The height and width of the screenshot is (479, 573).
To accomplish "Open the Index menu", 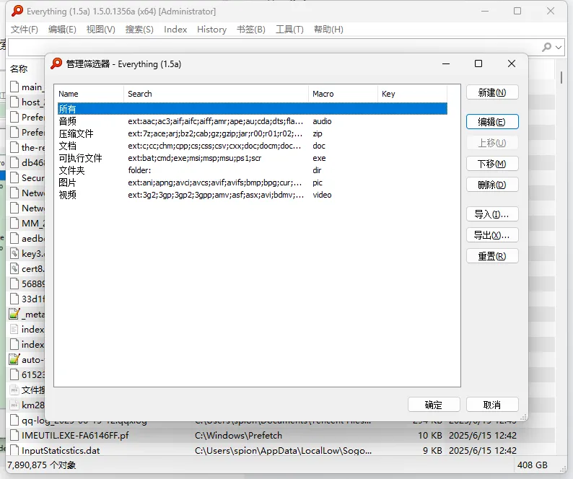I will (x=175, y=30).
